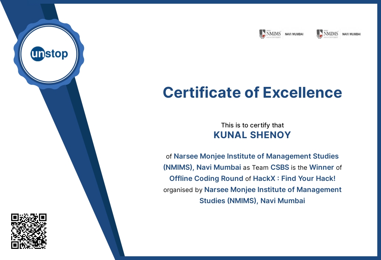Click the NAVI MUMBAI text beside the crest
This screenshot has width=381, height=260.
294,34
